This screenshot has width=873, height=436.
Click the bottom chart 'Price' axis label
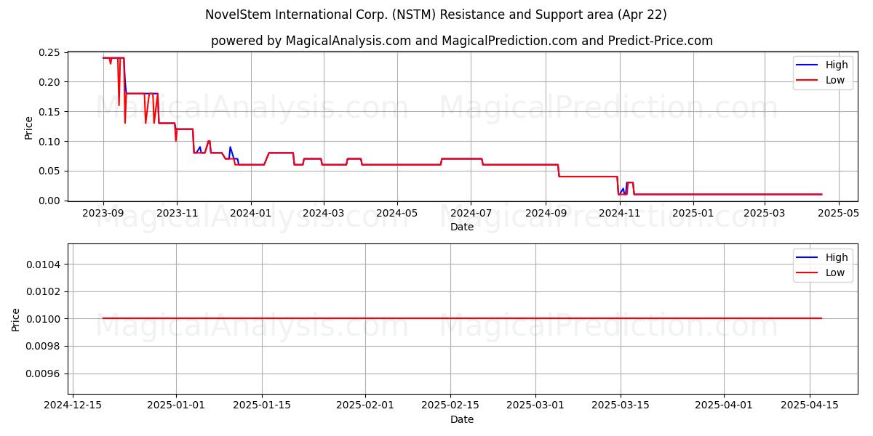[16, 319]
